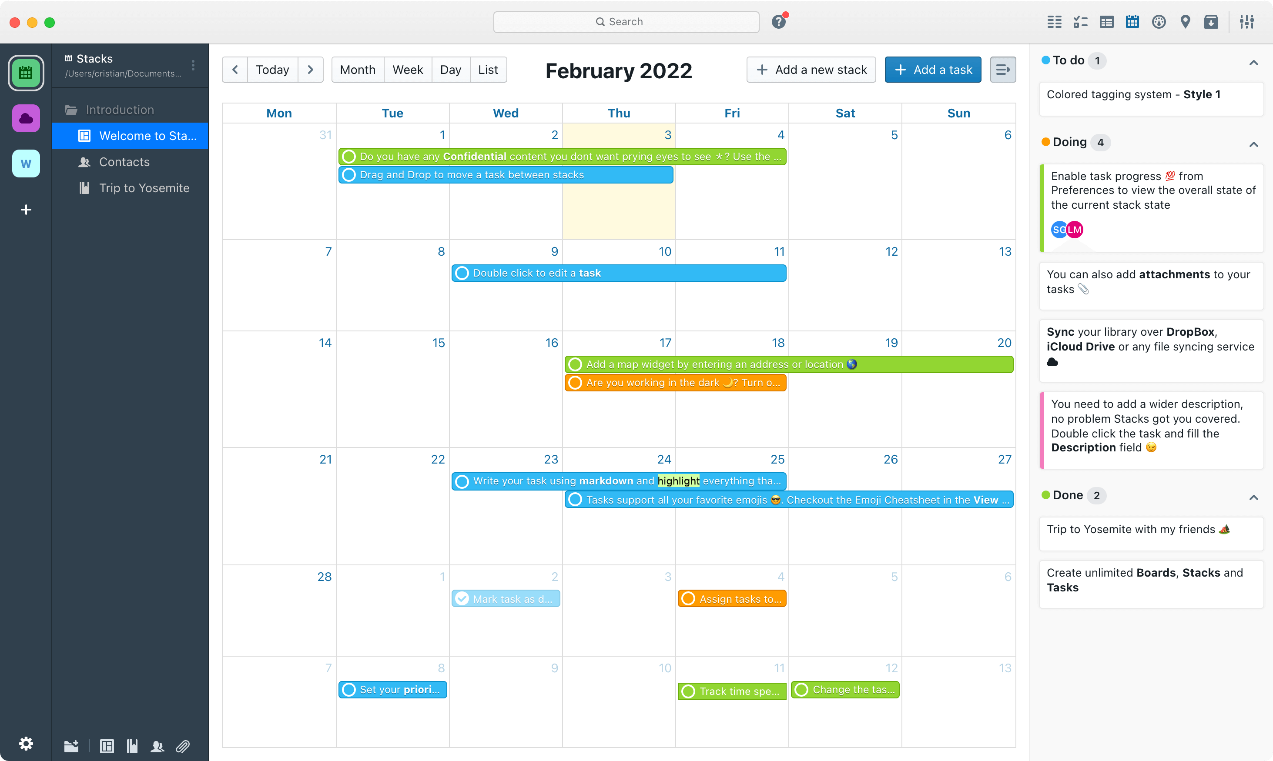Click Add a new stack

[x=811, y=70]
